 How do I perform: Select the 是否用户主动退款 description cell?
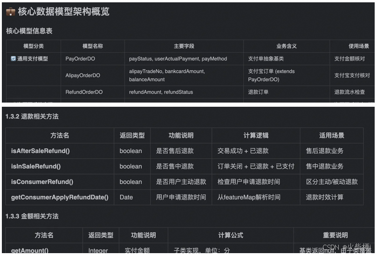coord(181,182)
